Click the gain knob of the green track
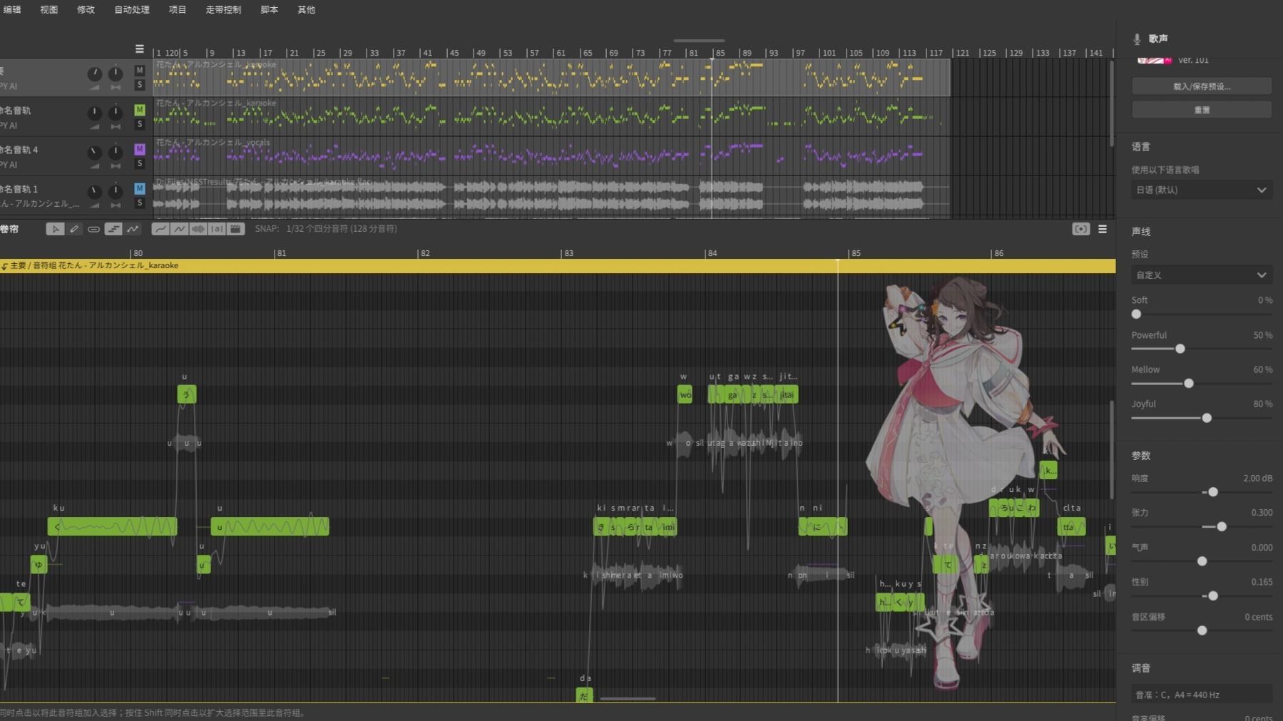This screenshot has width=1283, height=721. (94, 113)
